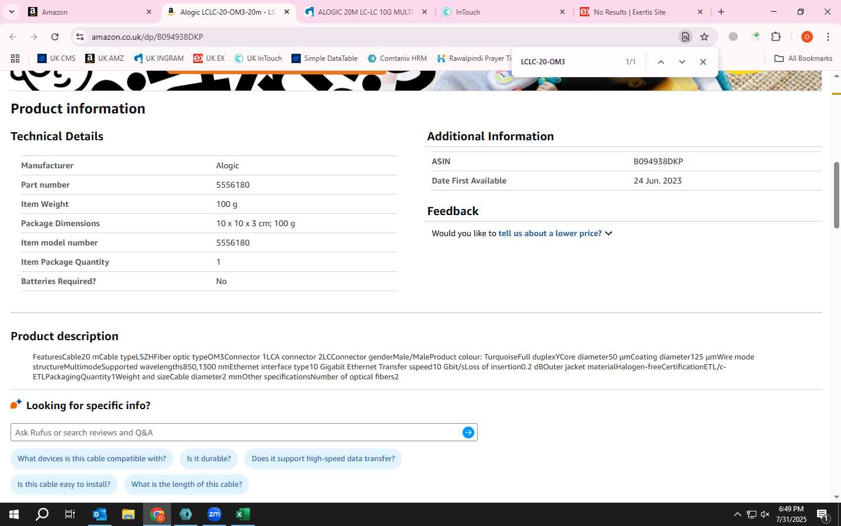Ask 'What is the length of this cable?'
Image resolution: width=841 pixels, height=526 pixels.
(x=186, y=485)
